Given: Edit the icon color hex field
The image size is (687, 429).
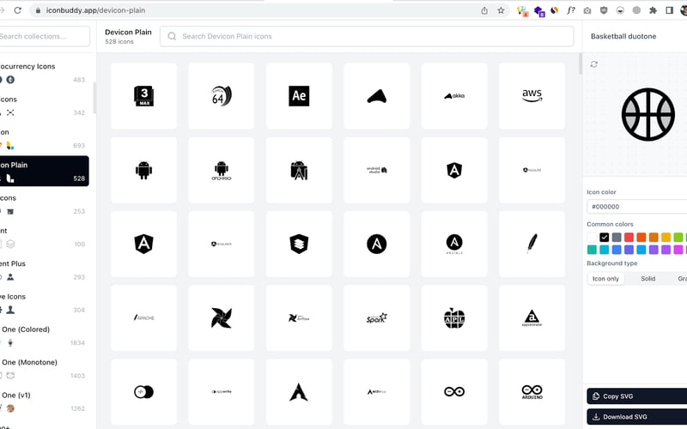Looking at the screenshot, I should point(637,207).
